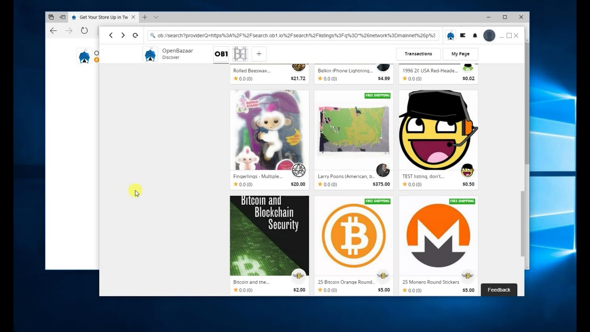
Task: Click Free Shipping badge on Larry Poons listing
Action: [378, 95]
